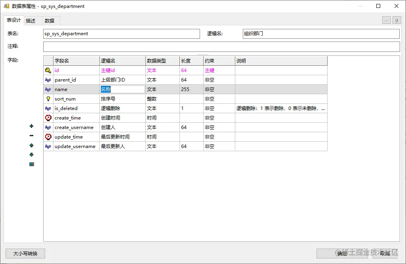
Task: Click the application icon in title bar
Action: (x=6, y=6)
